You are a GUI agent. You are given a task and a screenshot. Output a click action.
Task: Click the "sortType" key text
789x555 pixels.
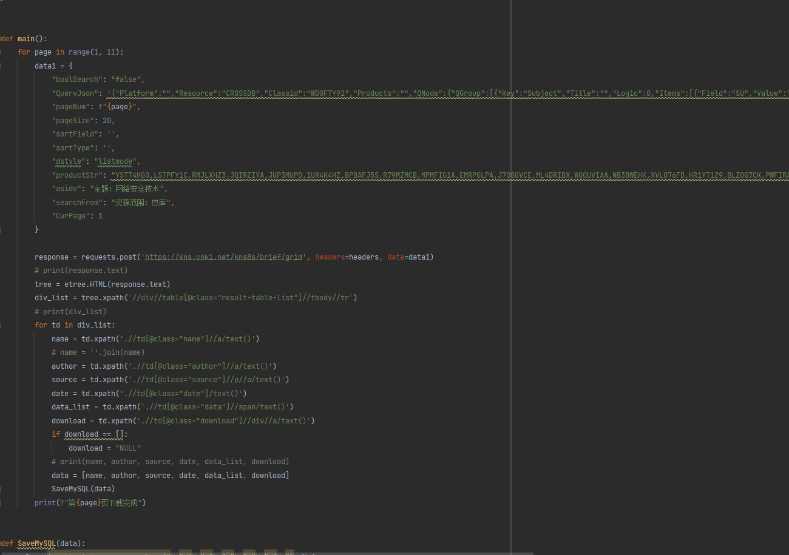tap(73, 148)
